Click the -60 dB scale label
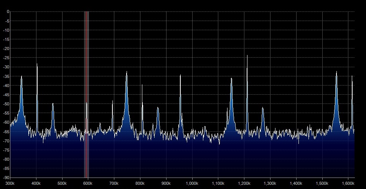This screenshot has height=189, width=366. tap(6, 122)
